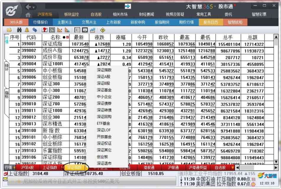Screen dimensions: 281x189
Task: Click the blue tag icon in toolbar
Action: [x=35, y=30]
